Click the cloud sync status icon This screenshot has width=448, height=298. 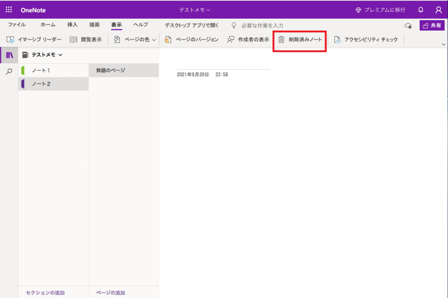click(408, 26)
